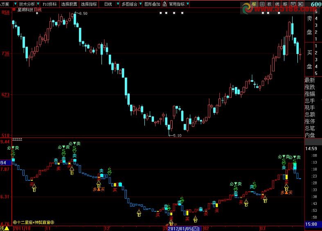Click the 7.87 indicator axis value
This screenshot has height=231, width=322.
(x=5, y=169)
